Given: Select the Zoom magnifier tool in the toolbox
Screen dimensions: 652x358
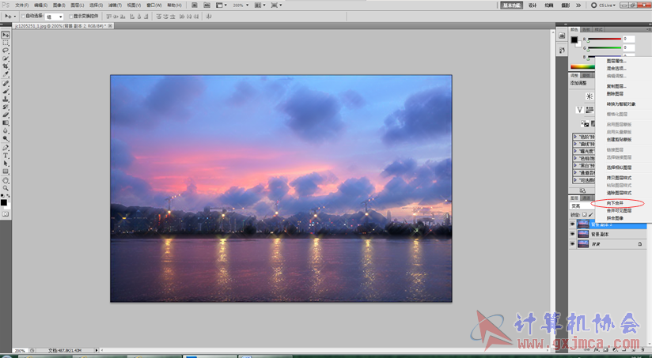Looking at the screenshot, I should (x=6, y=187).
